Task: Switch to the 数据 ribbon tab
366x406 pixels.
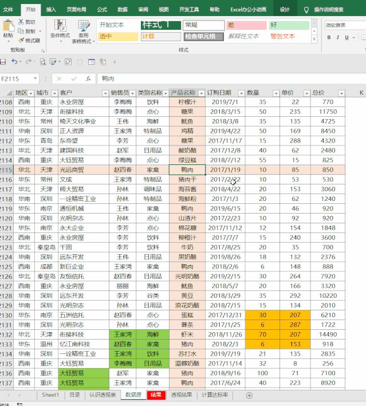Action: click(123, 10)
